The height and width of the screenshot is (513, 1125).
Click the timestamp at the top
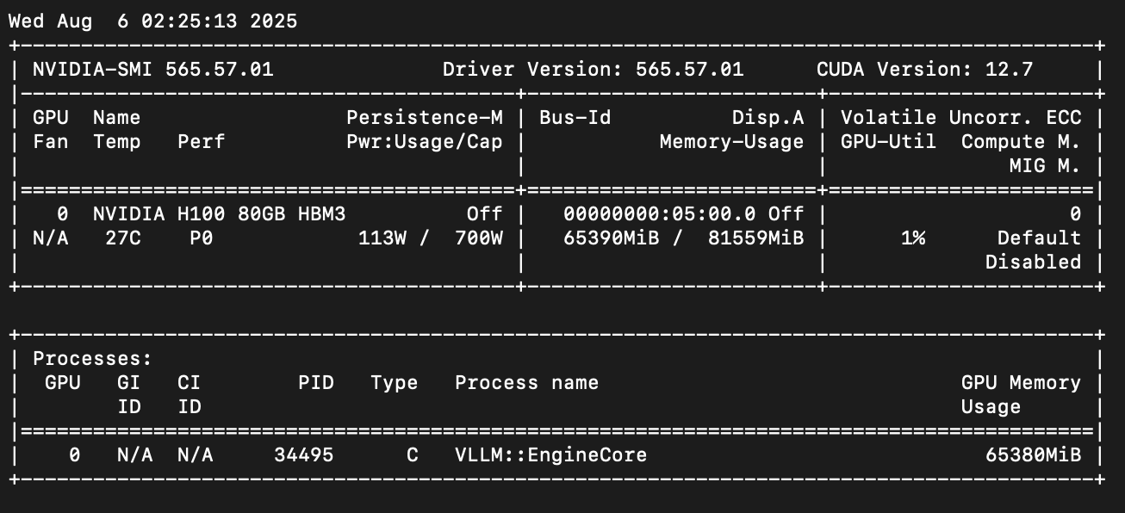pyautogui.click(x=153, y=22)
